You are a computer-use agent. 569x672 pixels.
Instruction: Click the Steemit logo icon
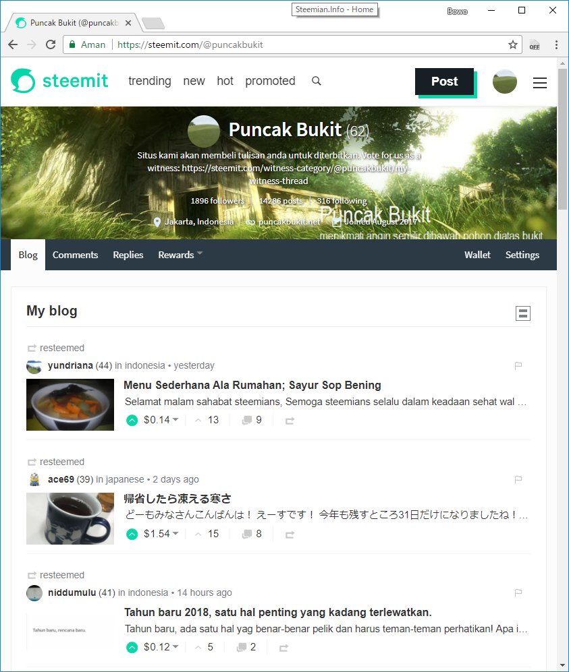[x=23, y=81]
